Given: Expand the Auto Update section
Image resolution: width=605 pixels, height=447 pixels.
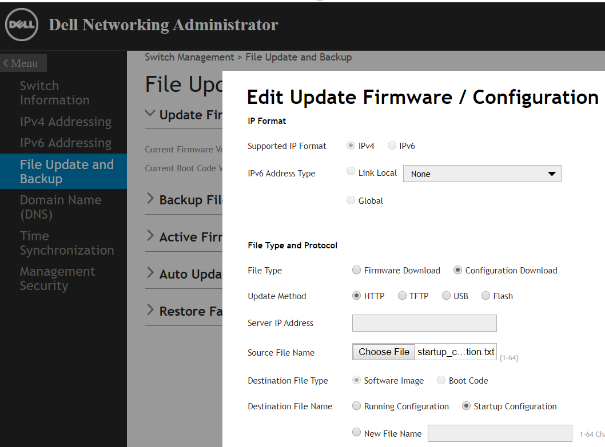Looking at the screenshot, I should point(151,274).
